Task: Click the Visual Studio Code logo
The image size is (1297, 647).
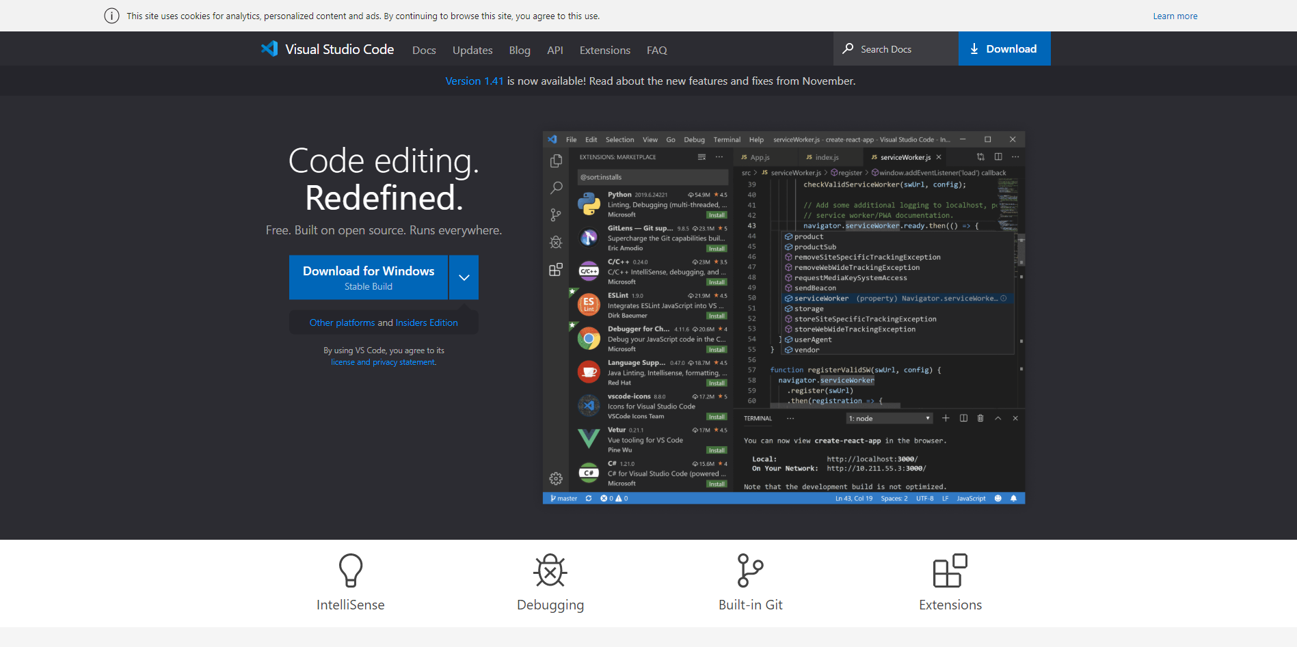Action: click(x=269, y=49)
